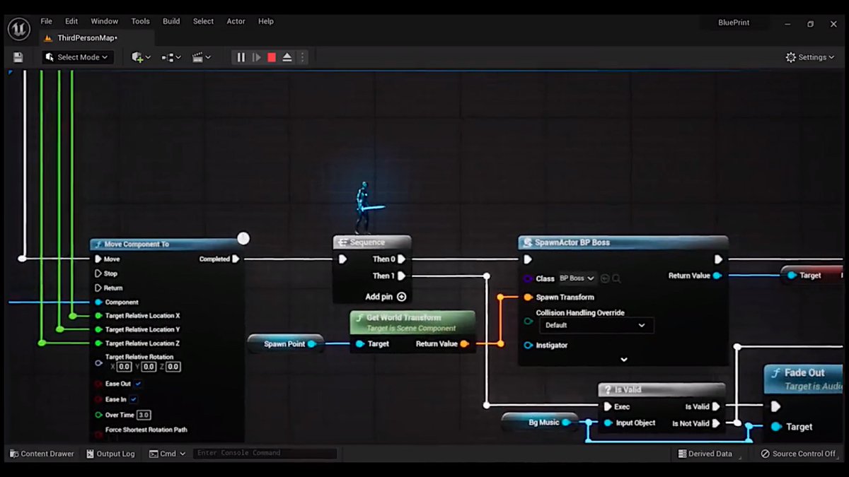Open the Edit menu
This screenshot has width=849, height=477.
[71, 21]
